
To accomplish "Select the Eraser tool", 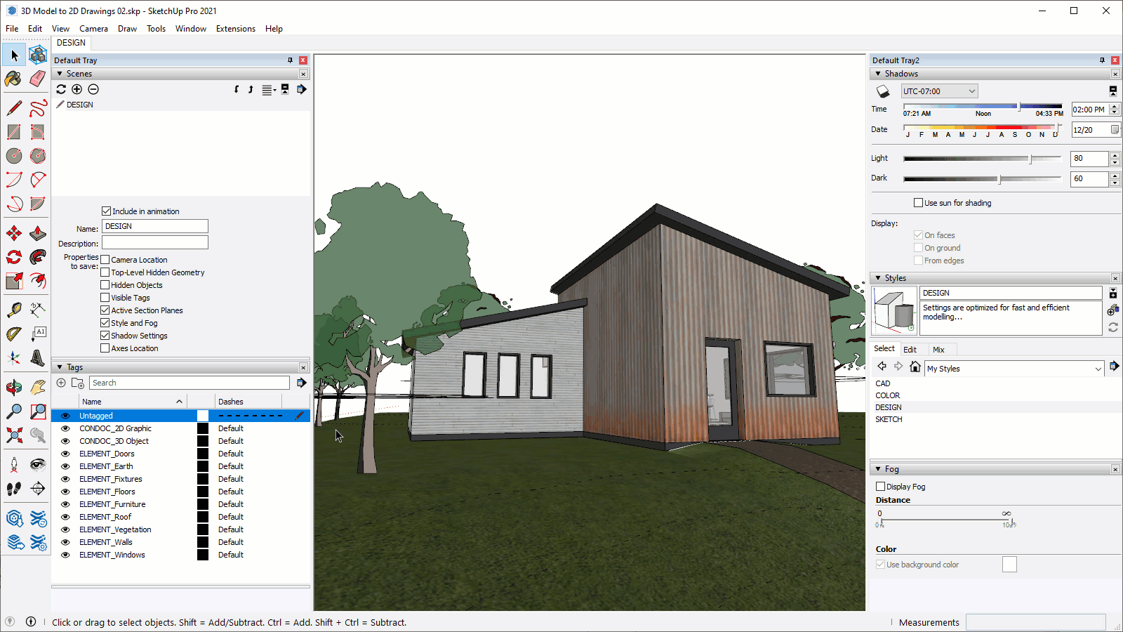I will point(38,79).
